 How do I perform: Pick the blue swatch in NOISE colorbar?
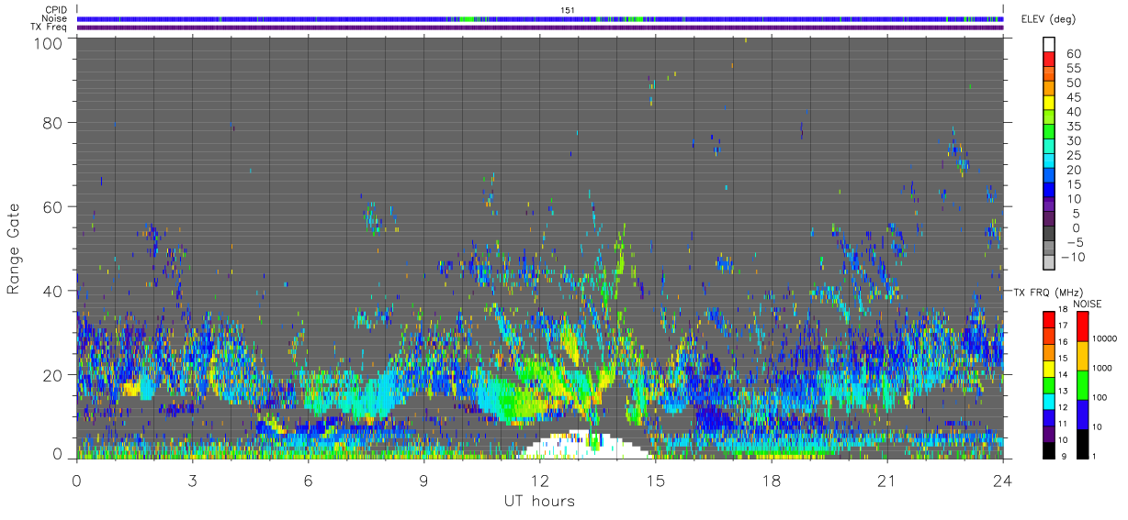[x=1081, y=414]
